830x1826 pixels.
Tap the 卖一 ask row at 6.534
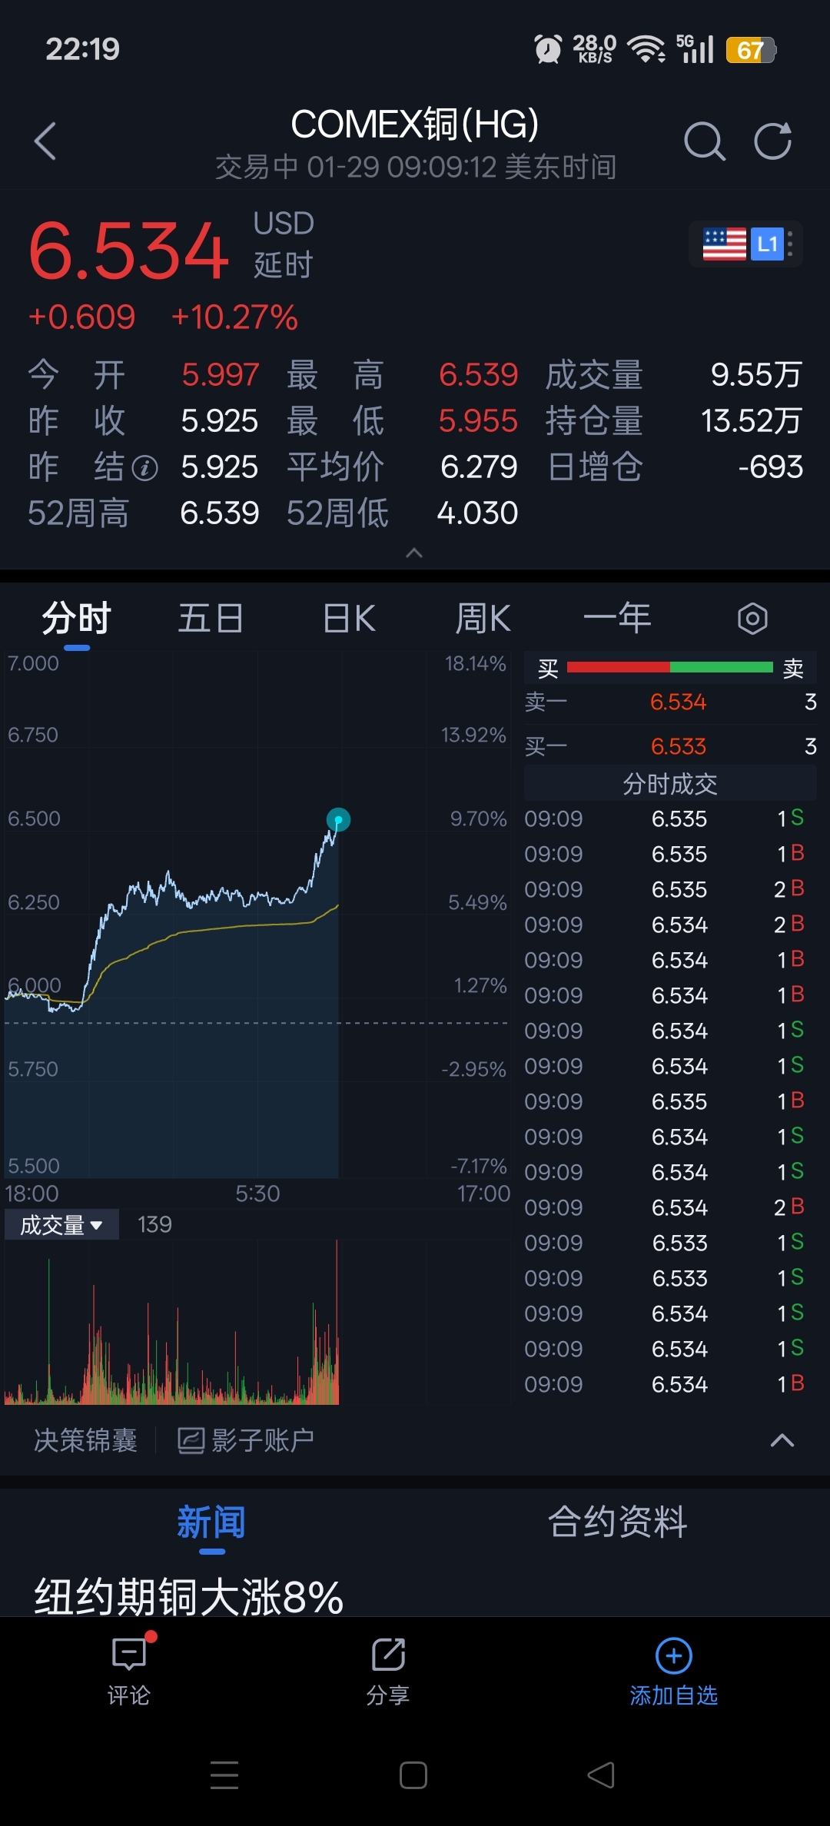click(670, 702)
